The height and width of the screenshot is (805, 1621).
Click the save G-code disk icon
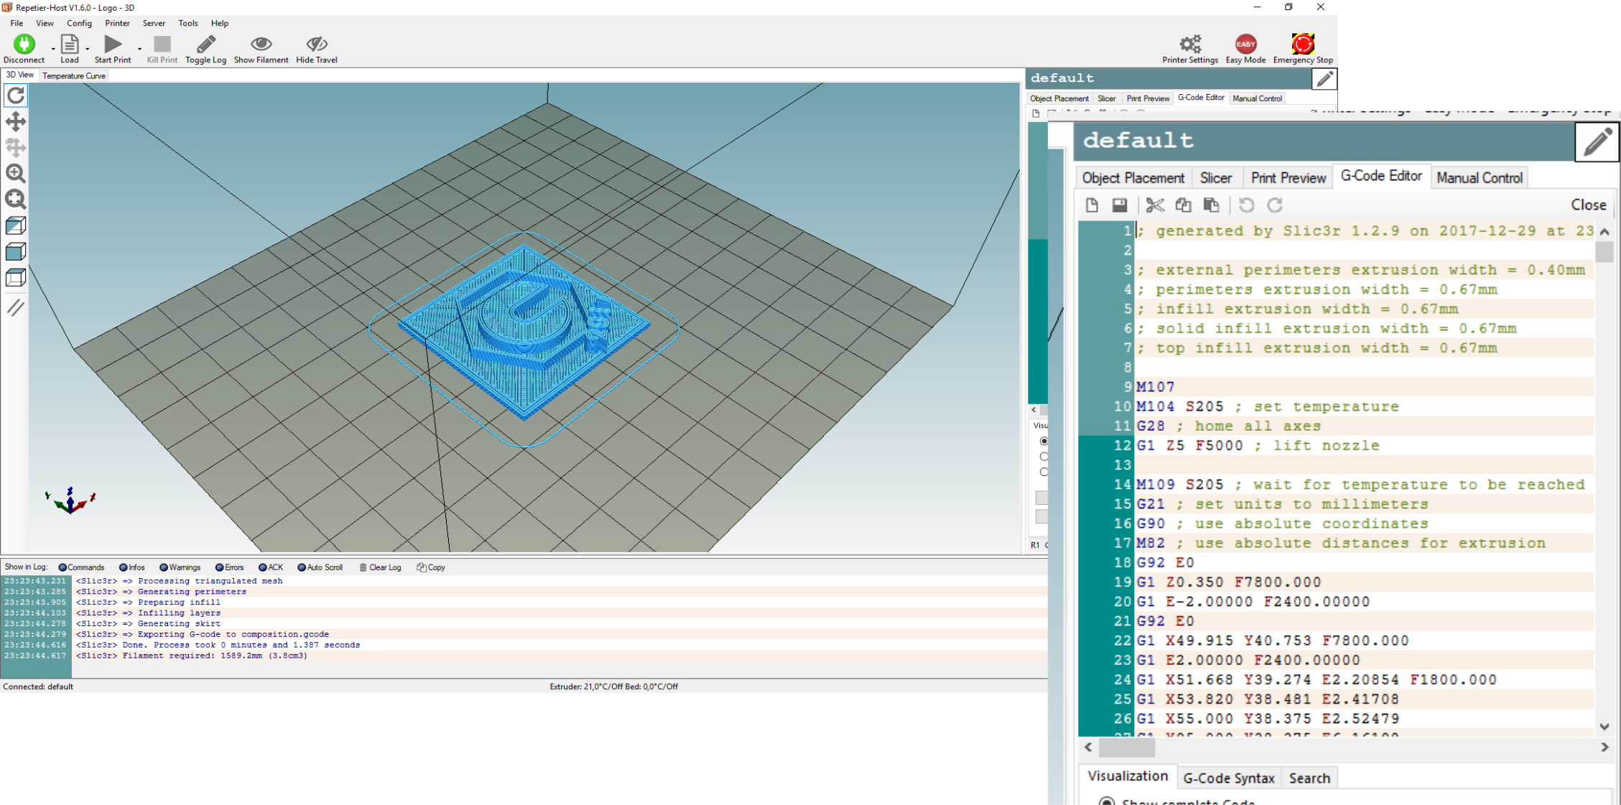(1119, 205)
